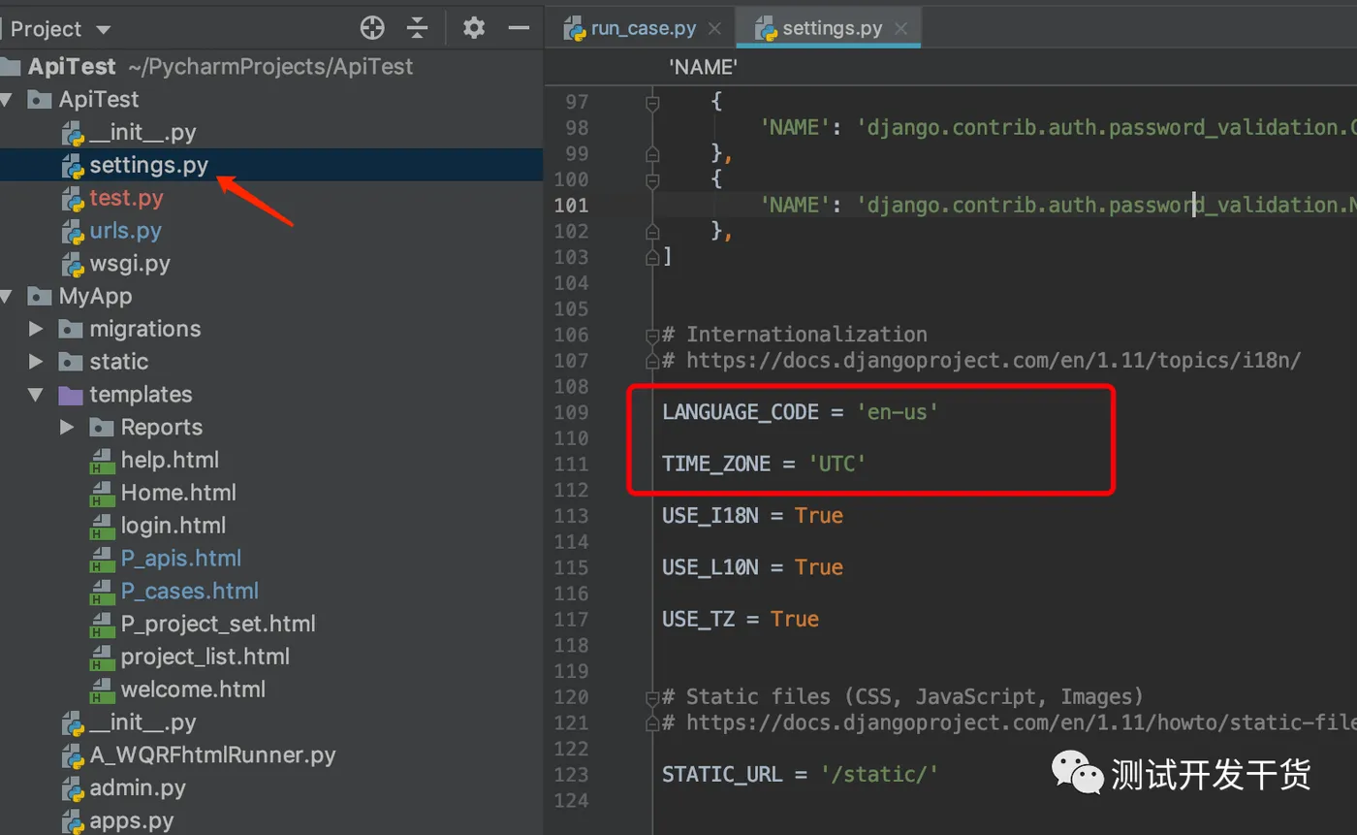This screenshot has width=1357, height=835.
Task: Click the migrations folder icon
Action: tap(71, 330)
